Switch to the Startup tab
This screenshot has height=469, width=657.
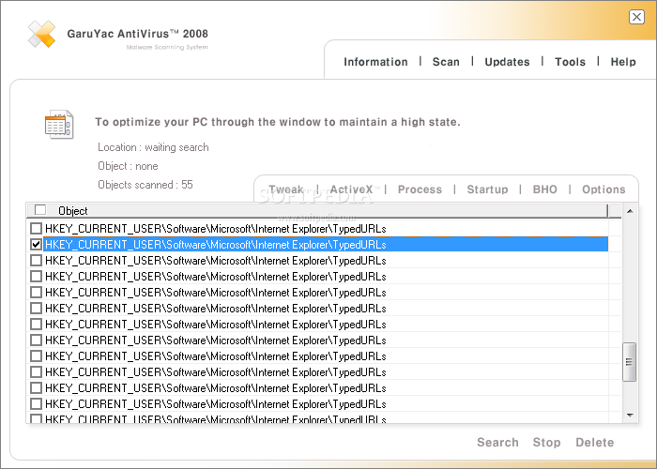point(487,189)
